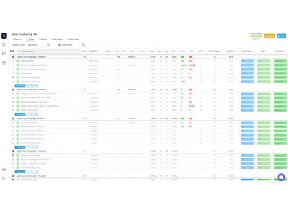Toggle done check for Define subject line

pyautogui.click(x=18, y=110)
